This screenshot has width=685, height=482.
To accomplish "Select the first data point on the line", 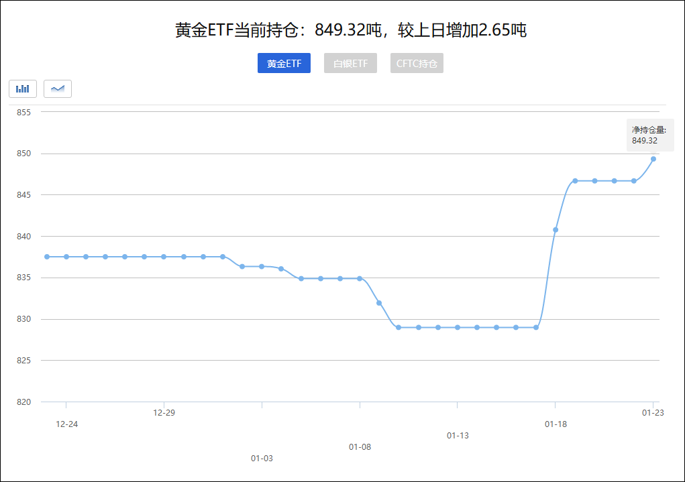I will click(47, 257).
